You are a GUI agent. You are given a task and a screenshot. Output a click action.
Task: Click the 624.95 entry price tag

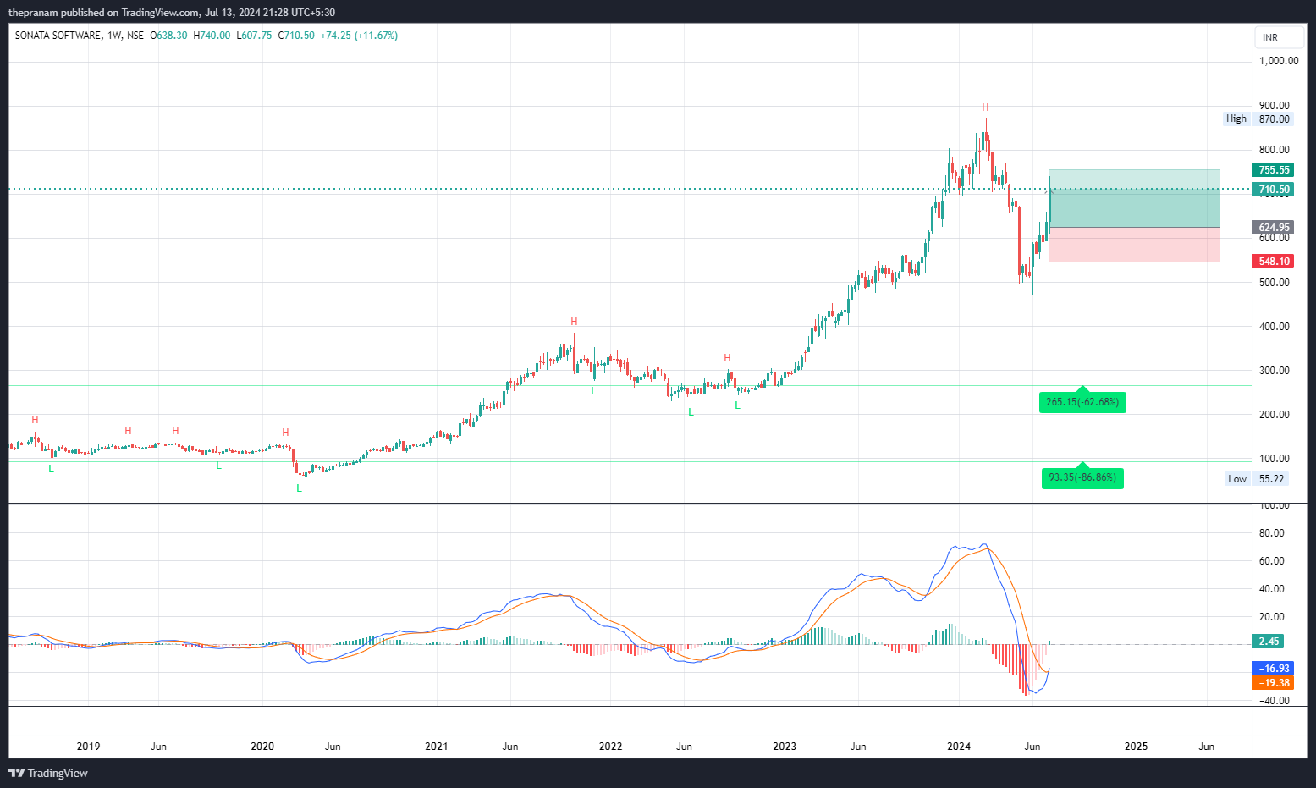click(1273, 228)
